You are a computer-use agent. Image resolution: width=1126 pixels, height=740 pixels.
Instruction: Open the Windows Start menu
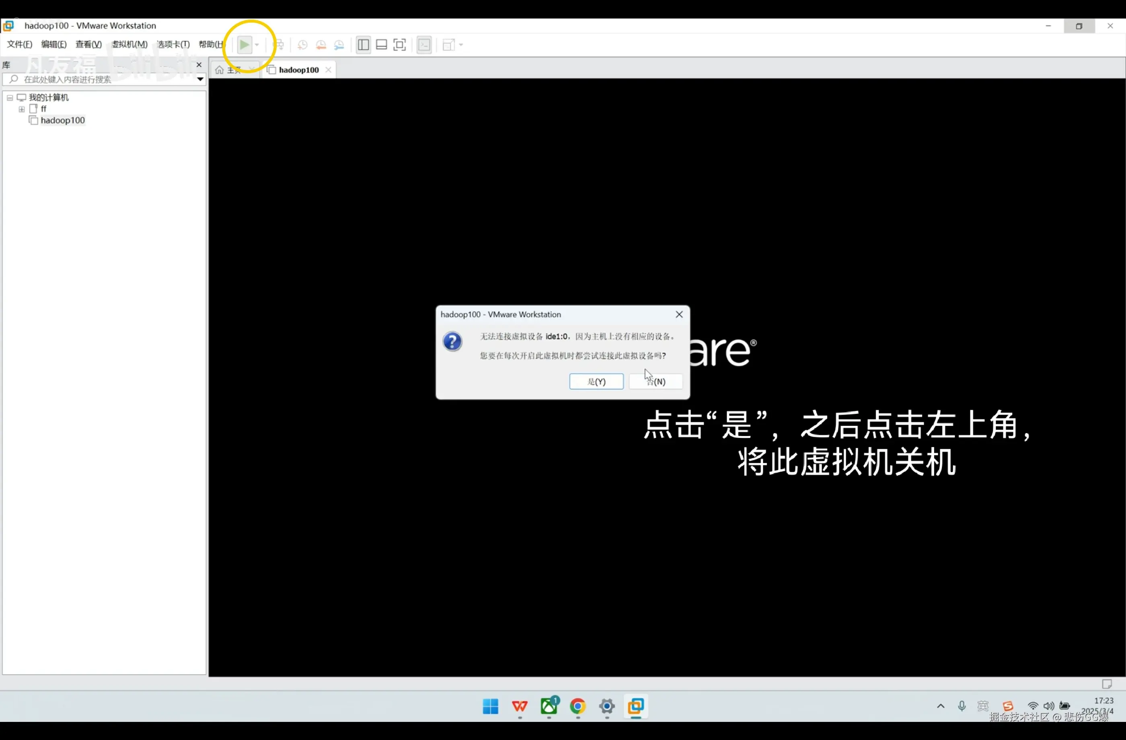pos(491,706)
